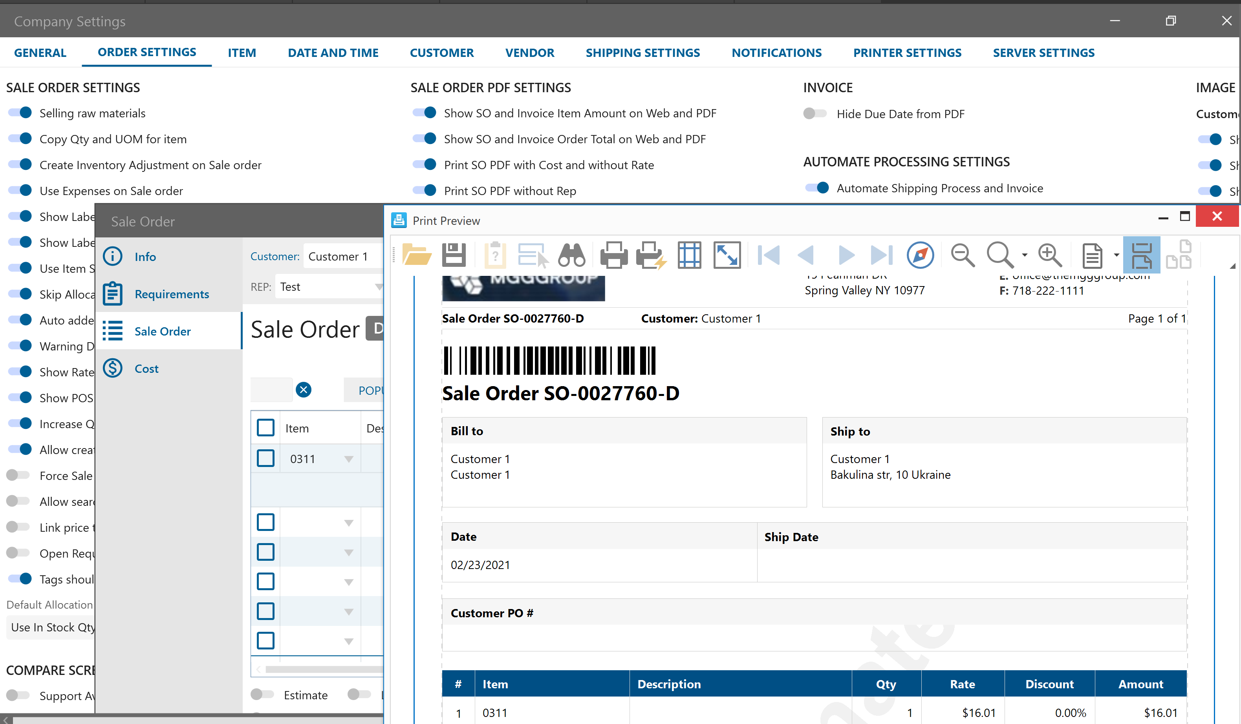Click the binoculars search icon
Image resolution: width=1241 pixels, height=724 pixels.
point(571,254)
